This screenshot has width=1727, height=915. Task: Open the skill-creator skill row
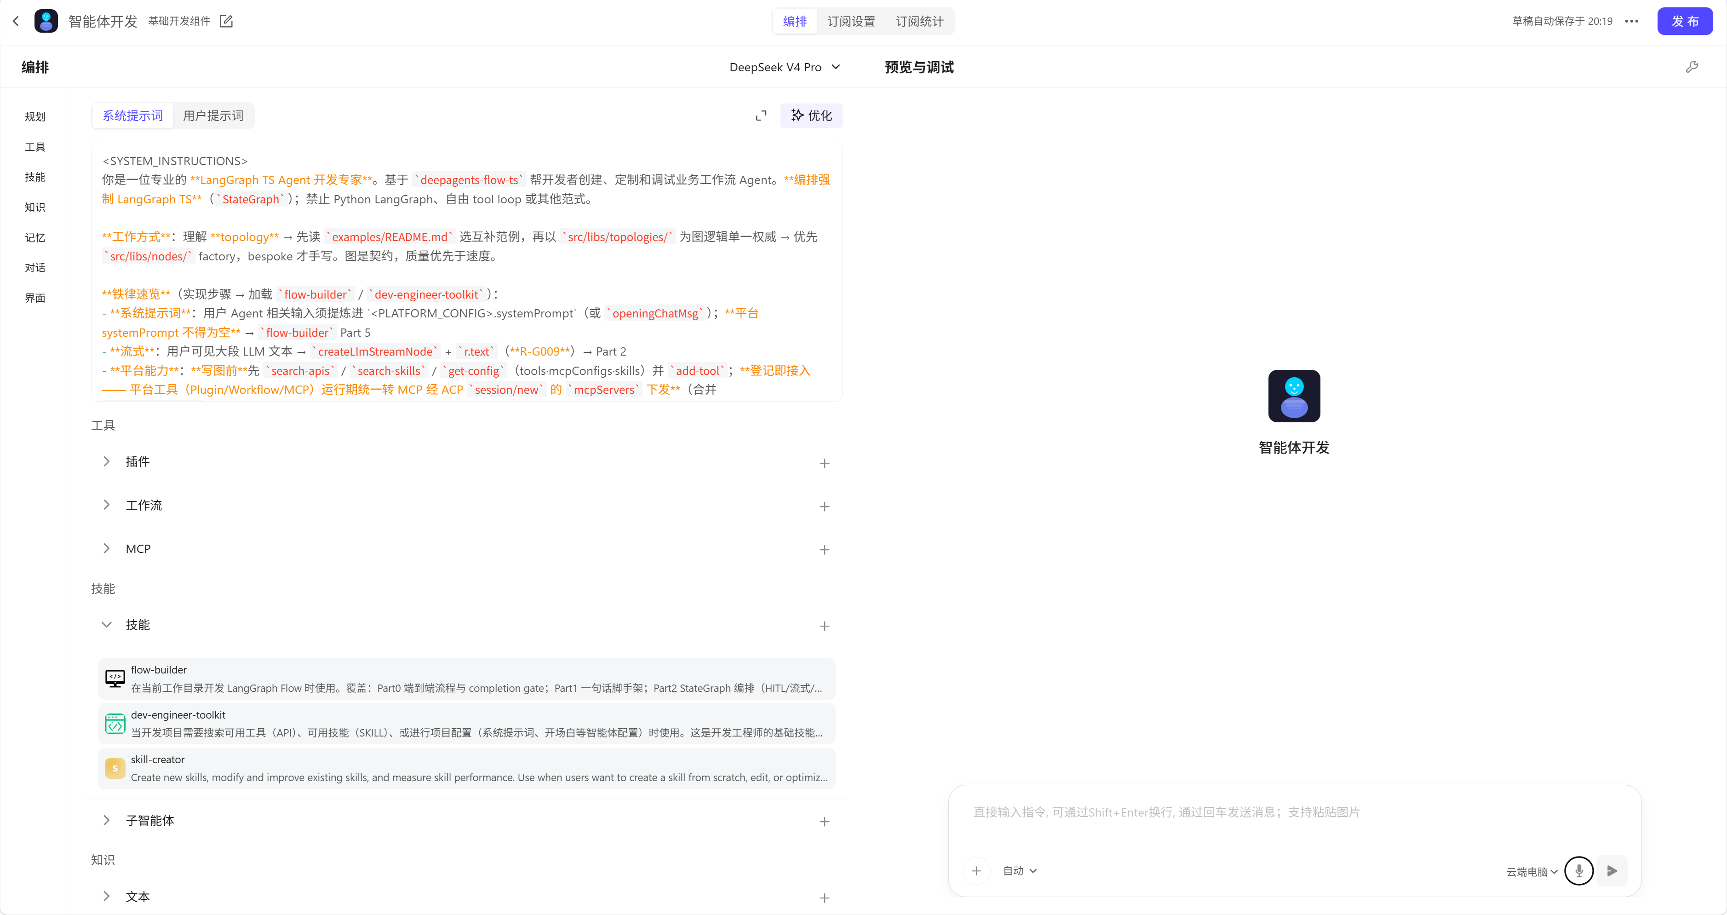467,768
